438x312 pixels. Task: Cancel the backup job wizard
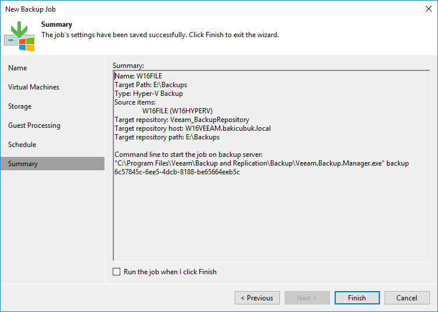(x=407, y=297)
